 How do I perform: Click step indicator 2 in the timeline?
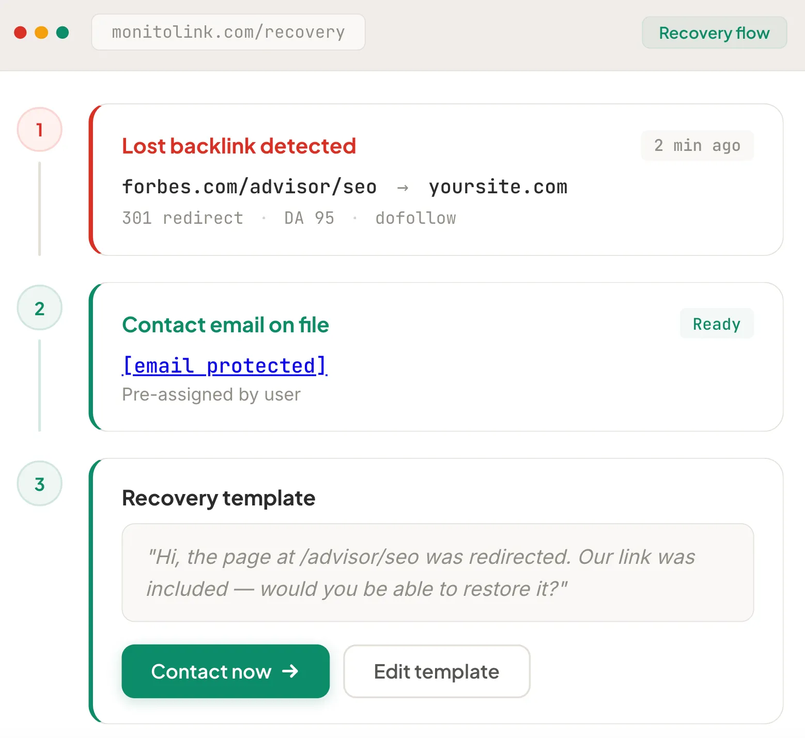39,308
